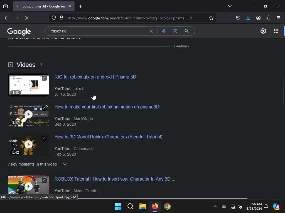Viewport: 285px width, 213px height.
Task: Click the page vertical scrollbar
Action: (284, 88)
